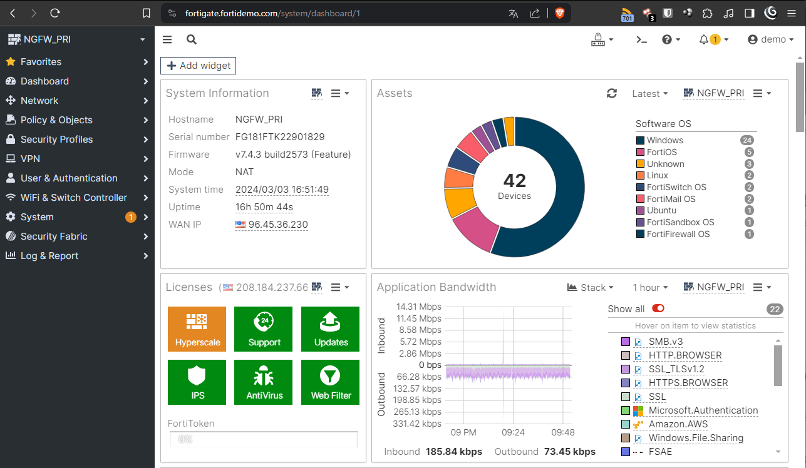The height and width of the screenshot is (468, 806).
Task: Open the CLI console icon
Action: click(x=641, y=39)
